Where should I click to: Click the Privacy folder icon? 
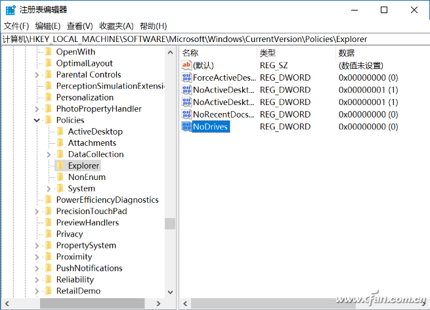click(49, 234)
